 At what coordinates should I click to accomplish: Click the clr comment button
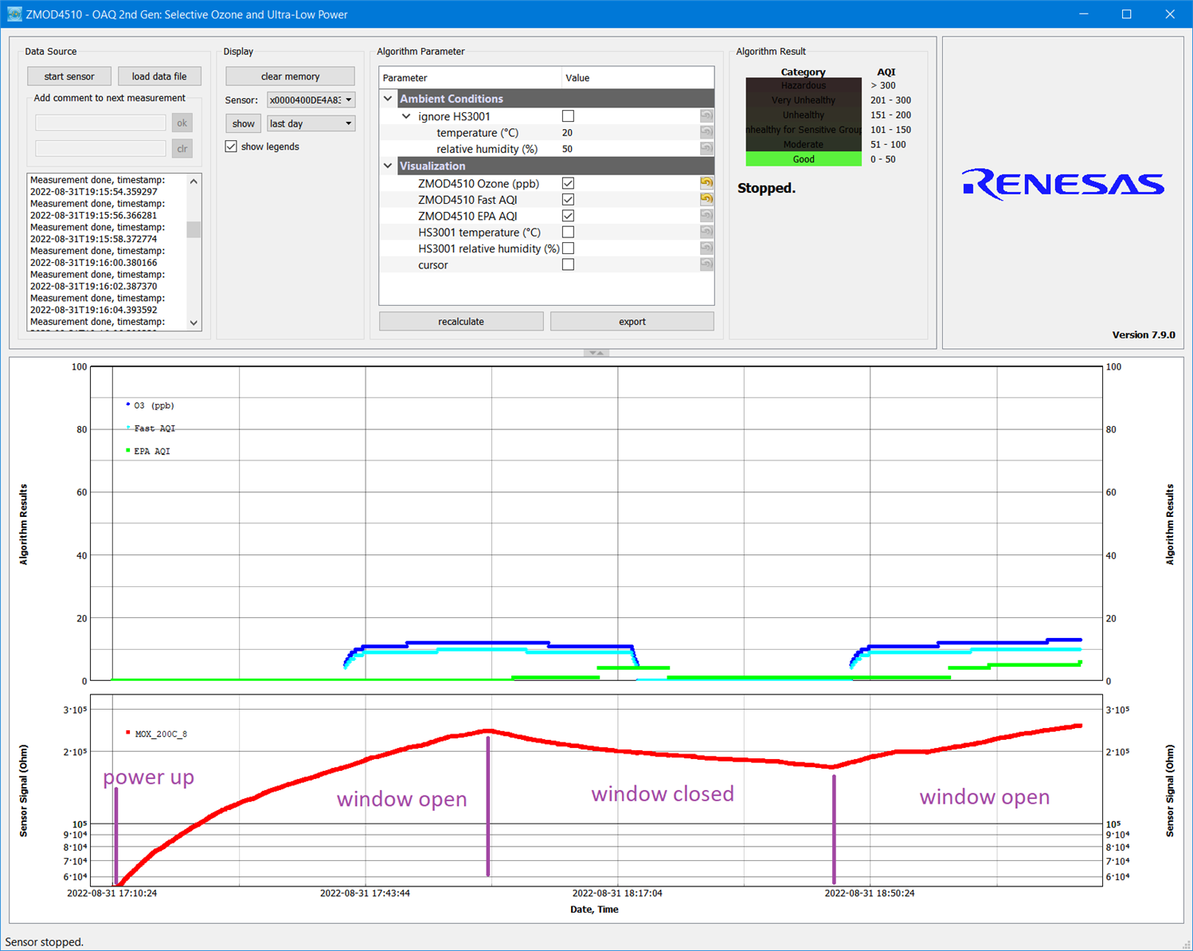(182, 148)
